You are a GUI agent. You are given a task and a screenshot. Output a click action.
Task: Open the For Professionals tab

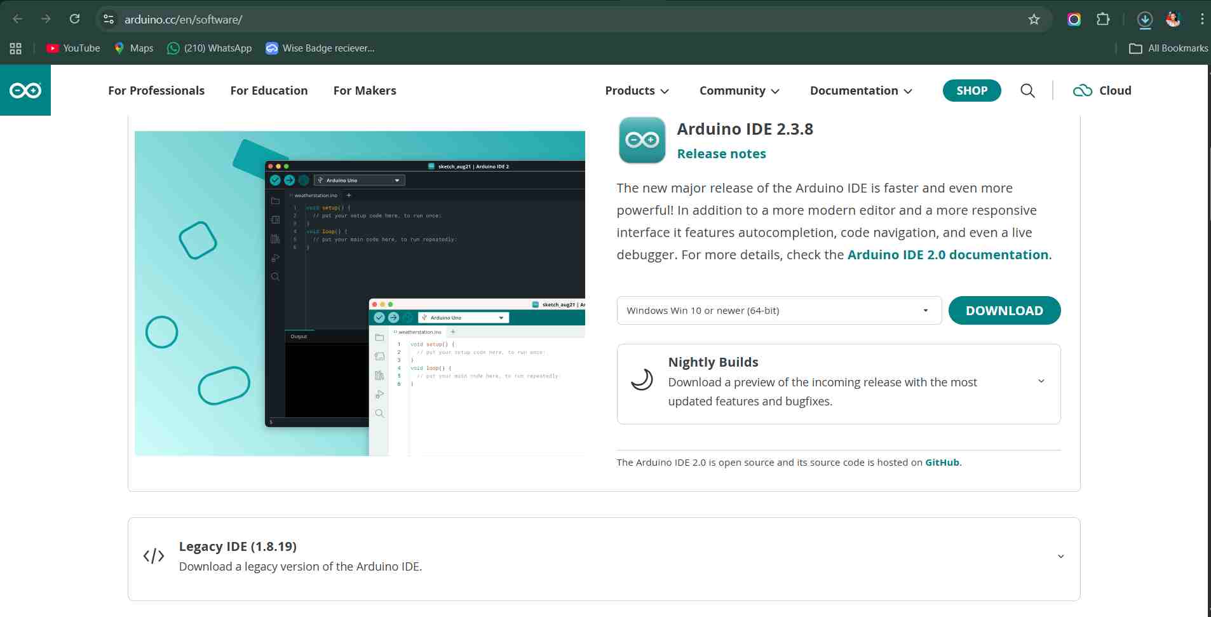pos(156,91)
